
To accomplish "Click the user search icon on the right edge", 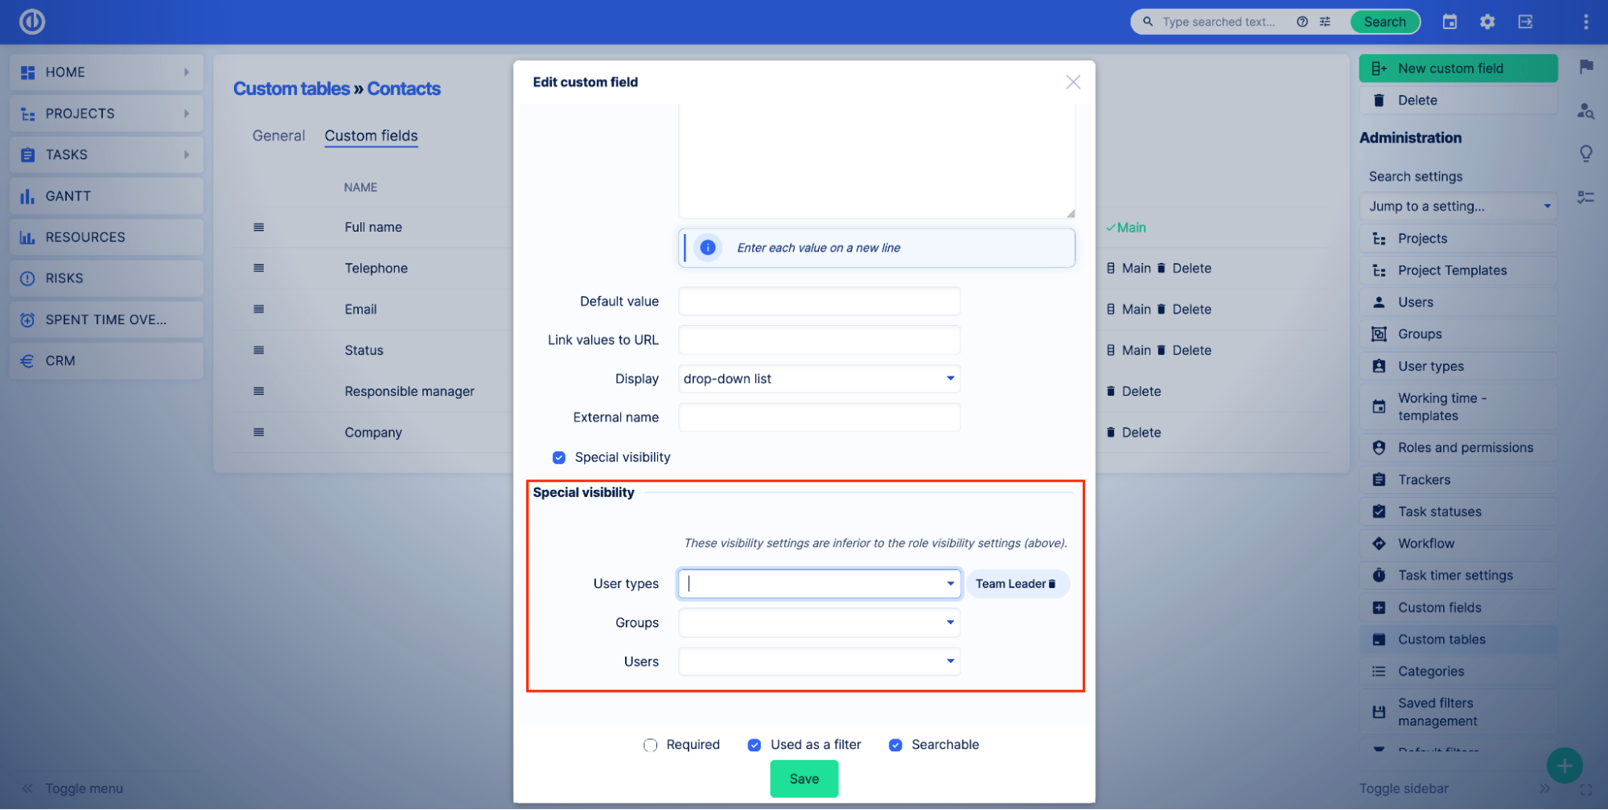I will pyautogui.click(x=1585, y=112).
